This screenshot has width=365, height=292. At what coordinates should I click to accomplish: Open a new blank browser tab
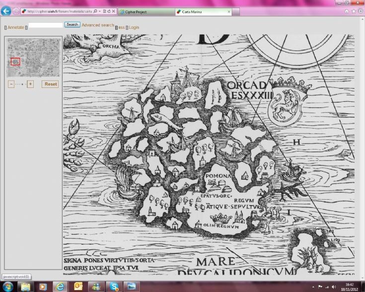coord(235,11)
